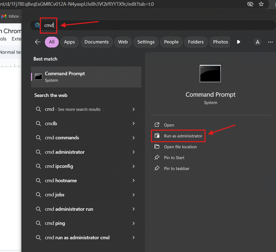
Task: Expand the chevron beside 'cmd hostname'
Action: (x=134, y=181)
